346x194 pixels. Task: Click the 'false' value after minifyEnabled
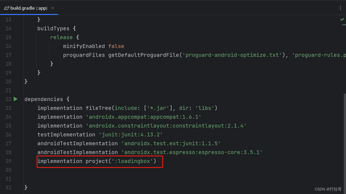click(x=116, y=46)
